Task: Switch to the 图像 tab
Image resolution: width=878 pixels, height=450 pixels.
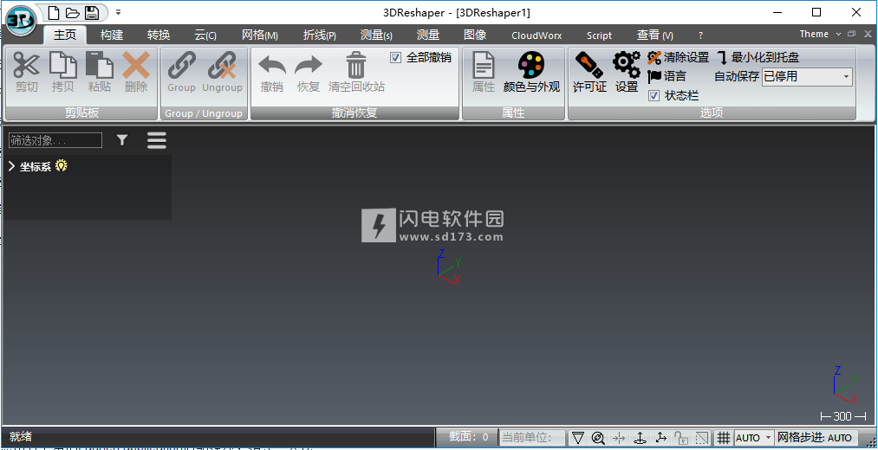Action: (x=475, y=35)
